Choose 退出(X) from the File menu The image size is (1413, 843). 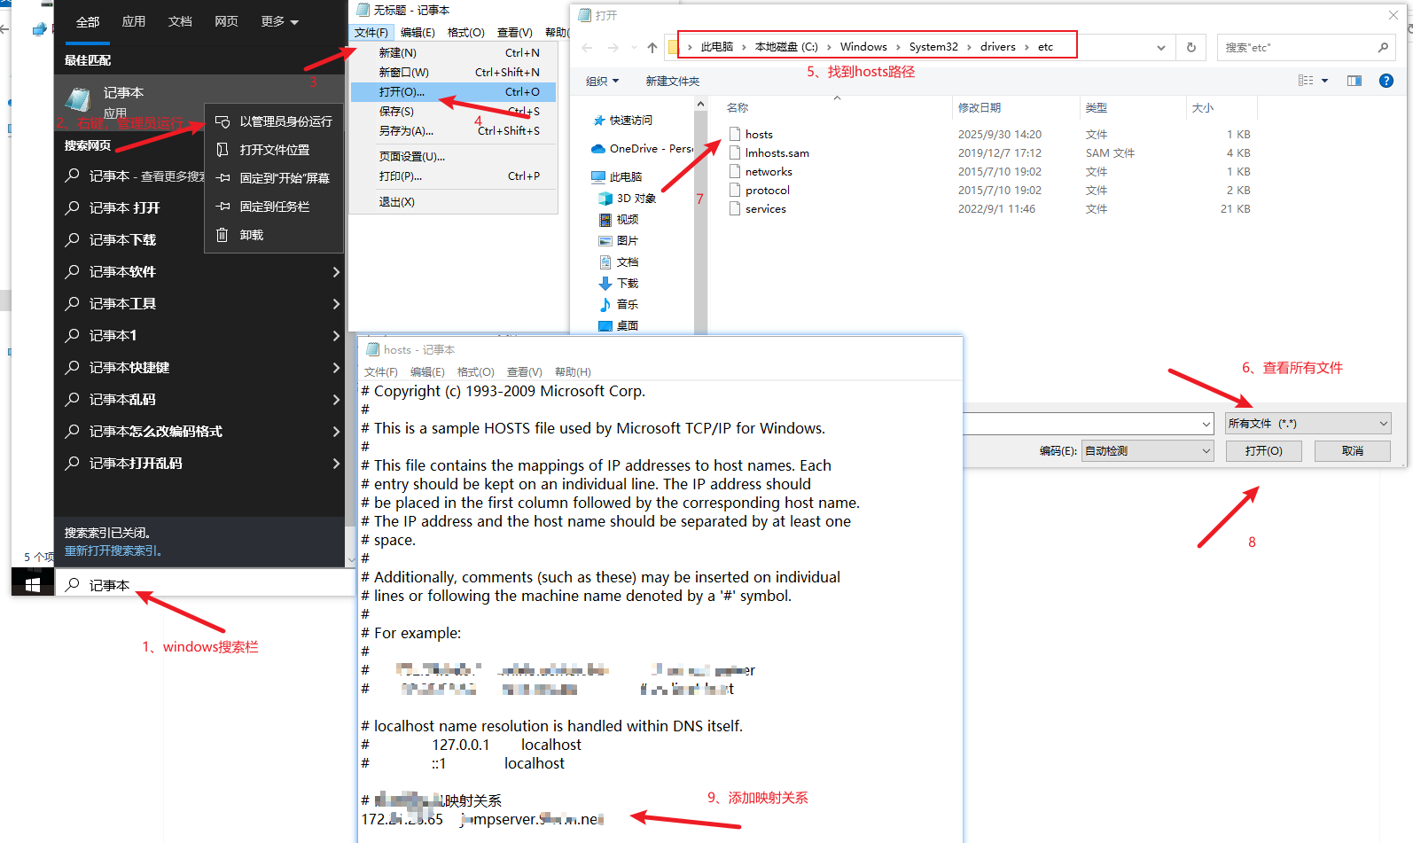[454, 202]
